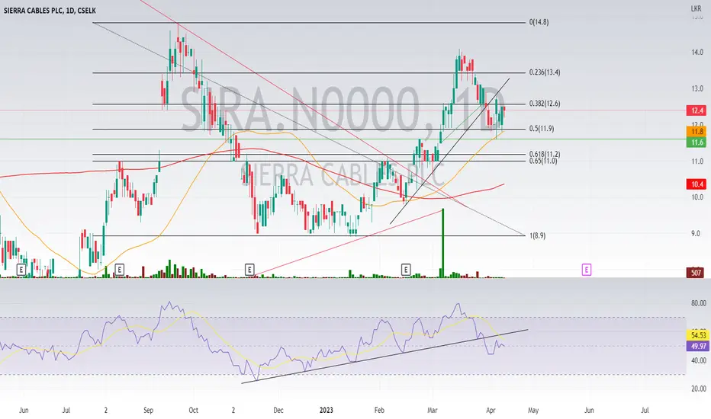Click the 40.00 RSI axis value
711x419 pixels.
pos(698,360)
